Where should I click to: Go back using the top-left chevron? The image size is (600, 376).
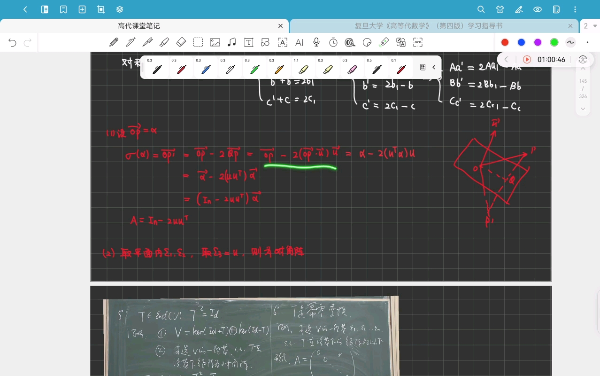tap(25, 9)
